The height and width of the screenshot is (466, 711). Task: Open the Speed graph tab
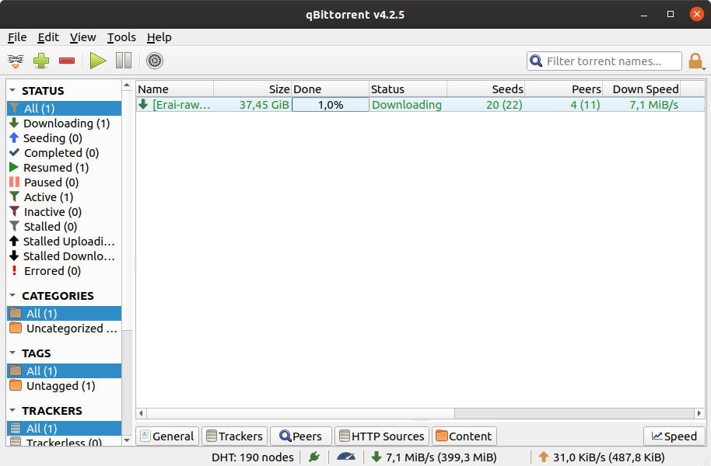click(674, 436)
